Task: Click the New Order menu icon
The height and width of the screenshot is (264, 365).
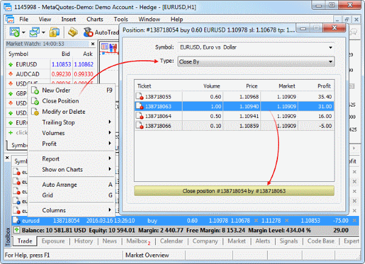Action: tap(35, 90)
